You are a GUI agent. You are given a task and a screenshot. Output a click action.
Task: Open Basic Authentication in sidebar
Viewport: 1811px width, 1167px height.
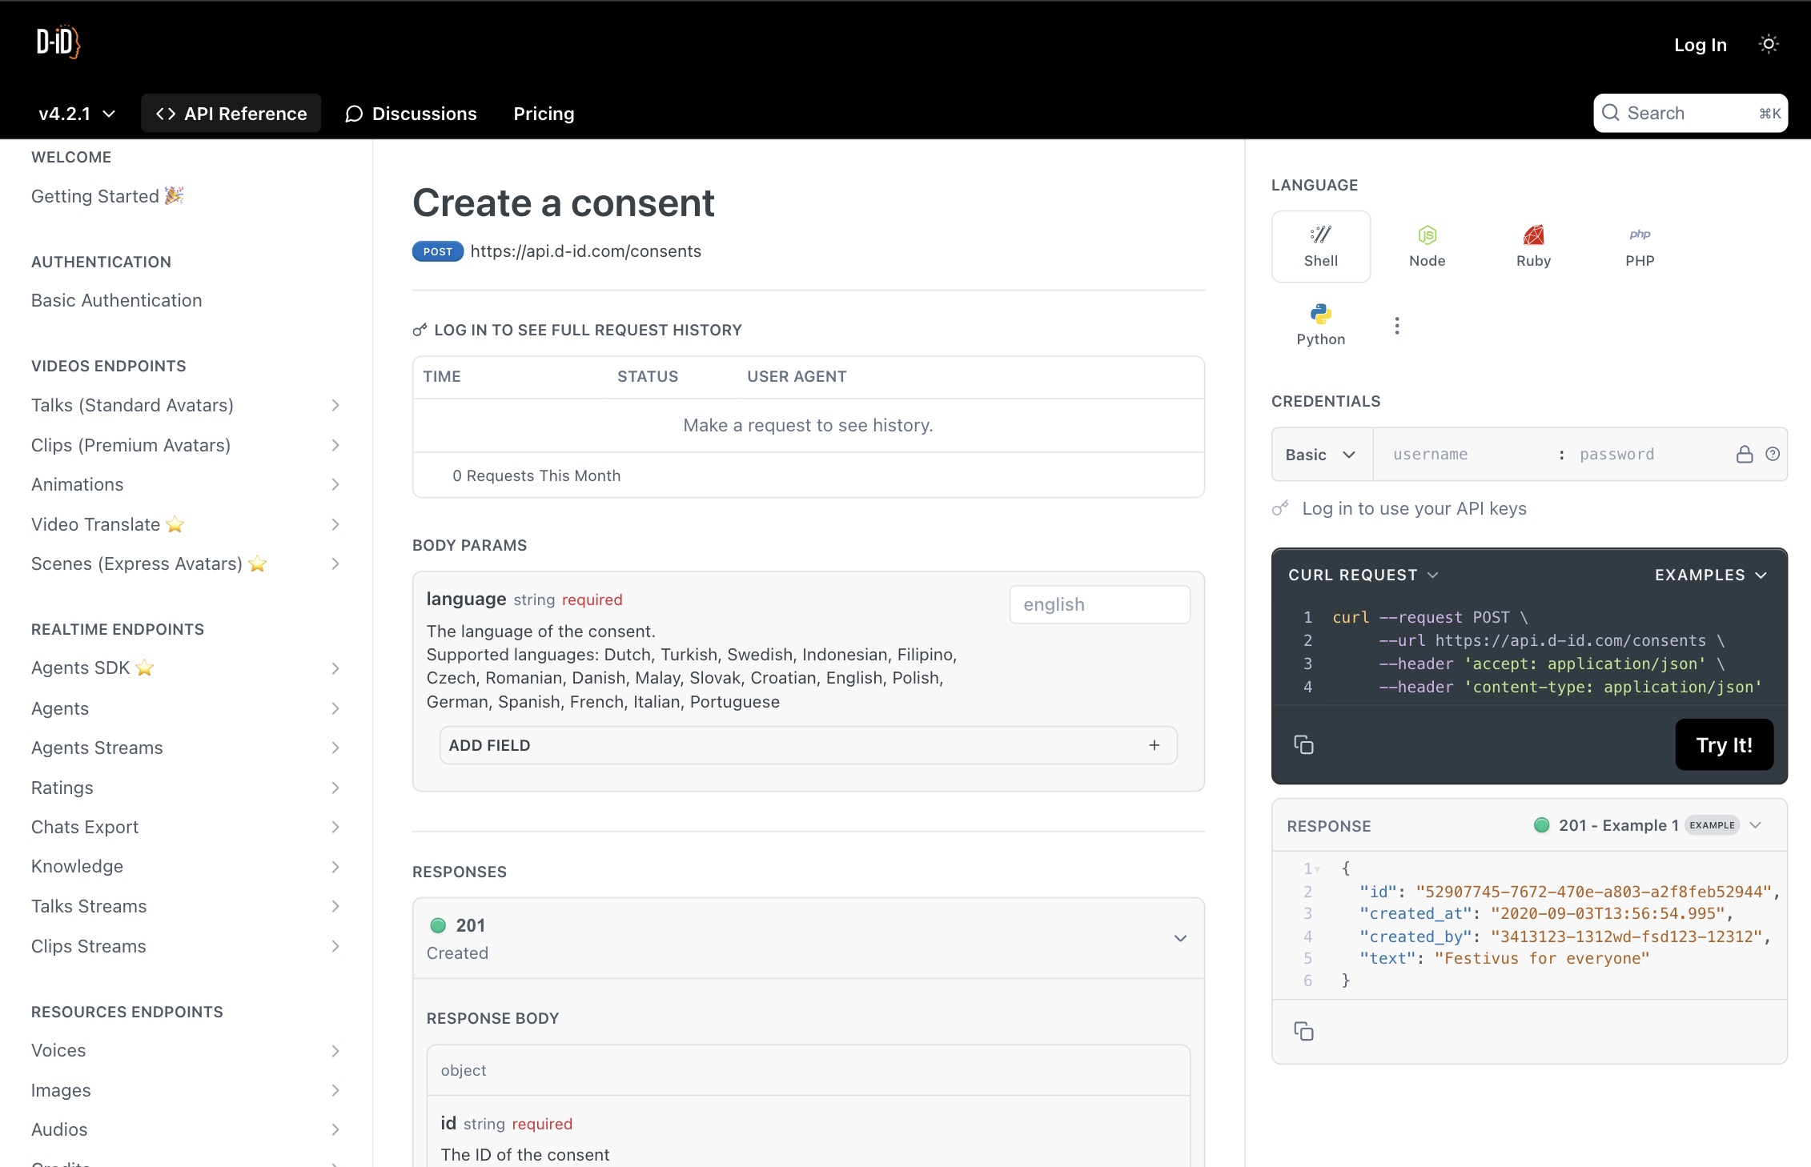116,300
